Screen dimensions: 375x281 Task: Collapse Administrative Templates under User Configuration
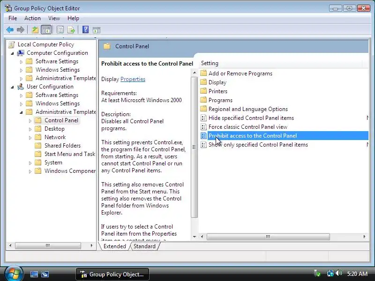(21, 112)
